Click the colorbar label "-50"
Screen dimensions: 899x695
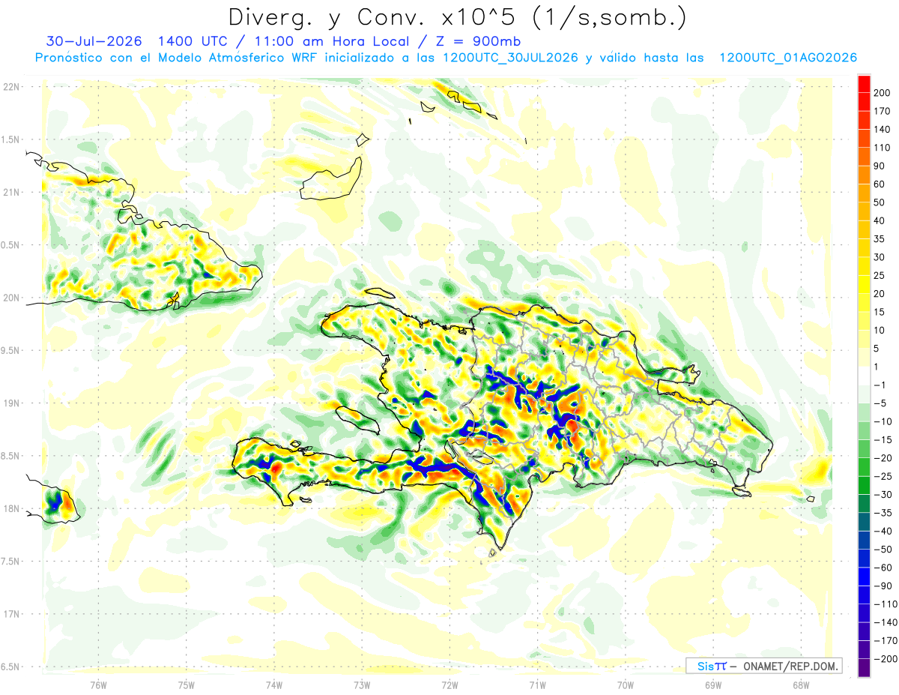point(883,550)
